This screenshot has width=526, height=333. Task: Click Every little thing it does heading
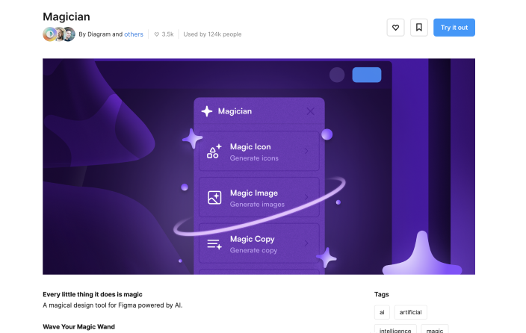pos(92,294)
